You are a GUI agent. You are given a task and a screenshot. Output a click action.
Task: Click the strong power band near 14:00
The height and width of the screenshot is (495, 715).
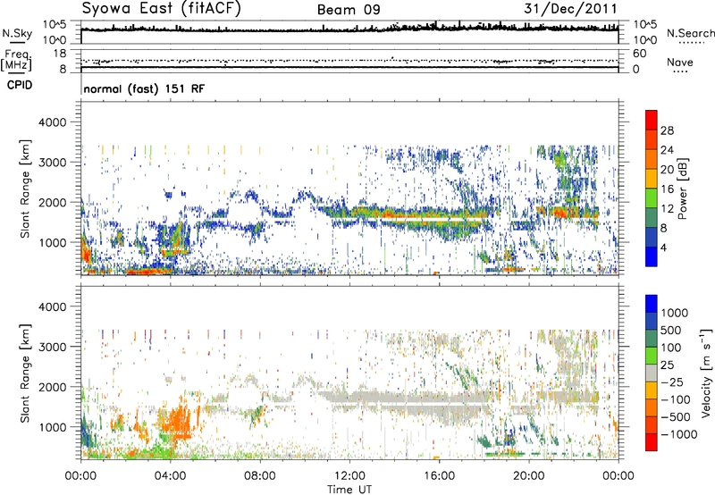(x=406, y=214)
